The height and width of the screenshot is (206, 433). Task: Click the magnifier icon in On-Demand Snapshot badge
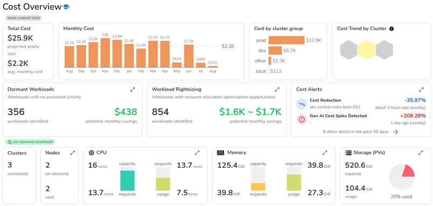pyautogui.click(x=10, y=142)
